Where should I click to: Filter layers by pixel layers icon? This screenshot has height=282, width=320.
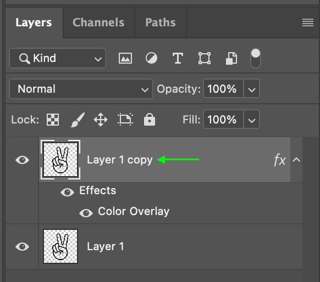(x=125, y=58)
